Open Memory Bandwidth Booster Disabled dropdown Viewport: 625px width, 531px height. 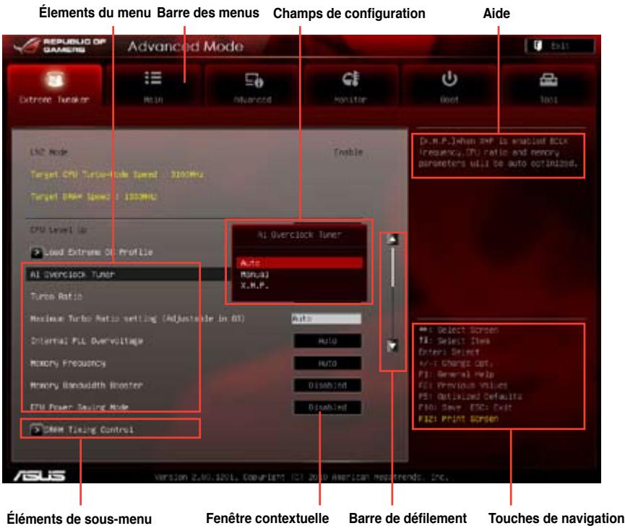click(x=327, y=385)
